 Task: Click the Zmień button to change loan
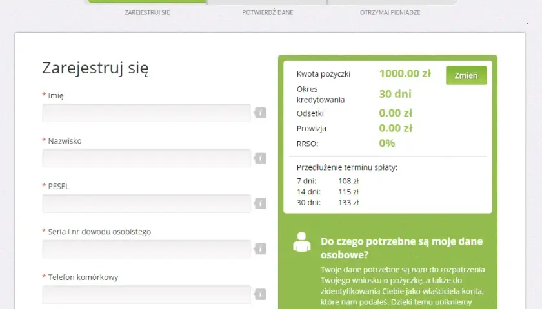(466, 75)
